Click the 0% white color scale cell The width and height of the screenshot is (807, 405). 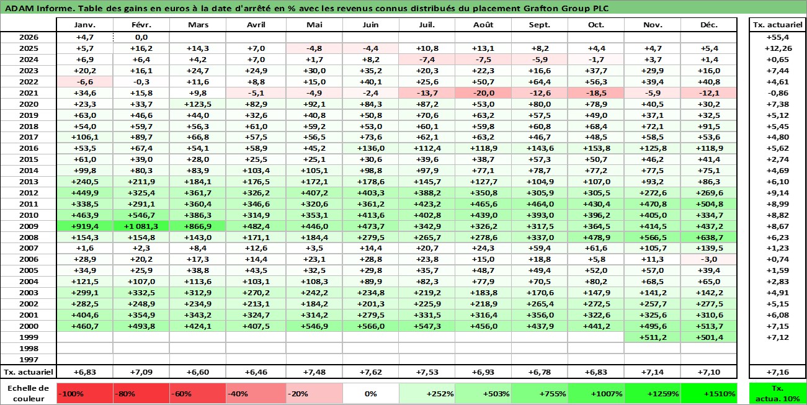pos(370,393)
